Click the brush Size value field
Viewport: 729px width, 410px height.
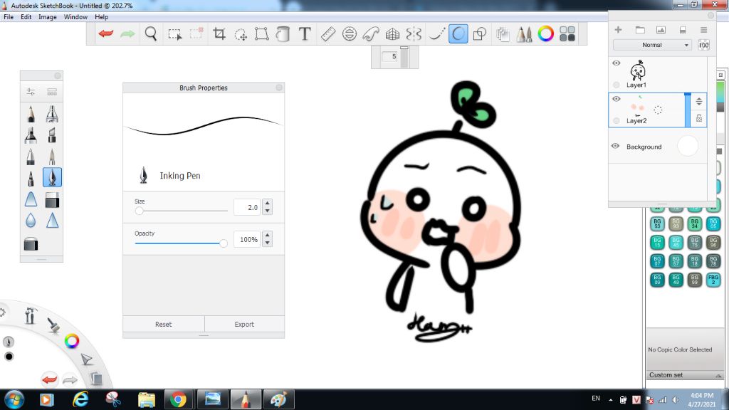coord(247,207)
